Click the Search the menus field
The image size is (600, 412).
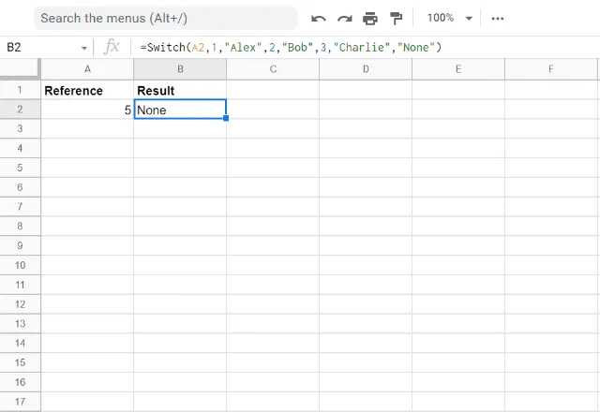165,18
